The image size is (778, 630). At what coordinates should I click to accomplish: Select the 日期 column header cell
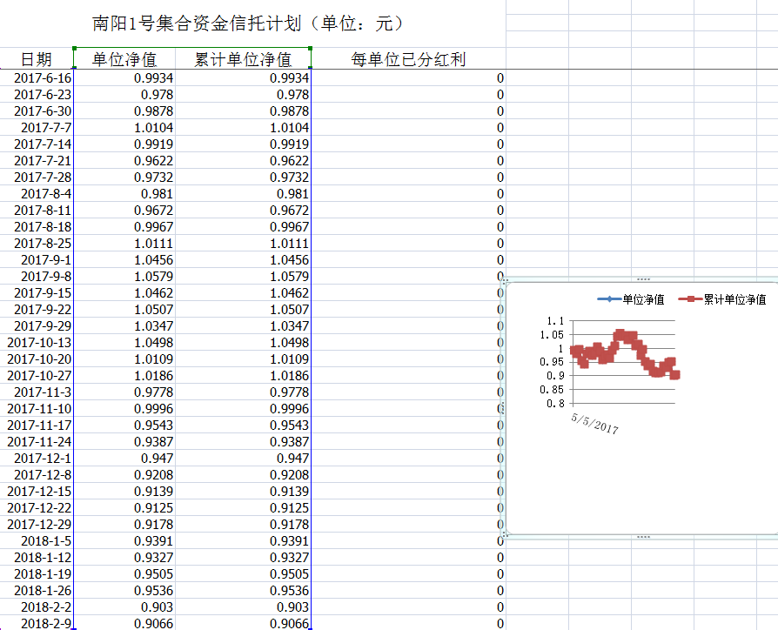[37, 59]
